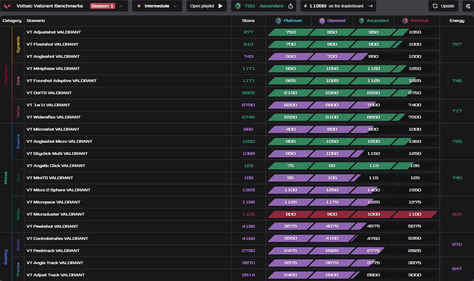Select VT Peektrack VALORANT scenario

point(53,250)
